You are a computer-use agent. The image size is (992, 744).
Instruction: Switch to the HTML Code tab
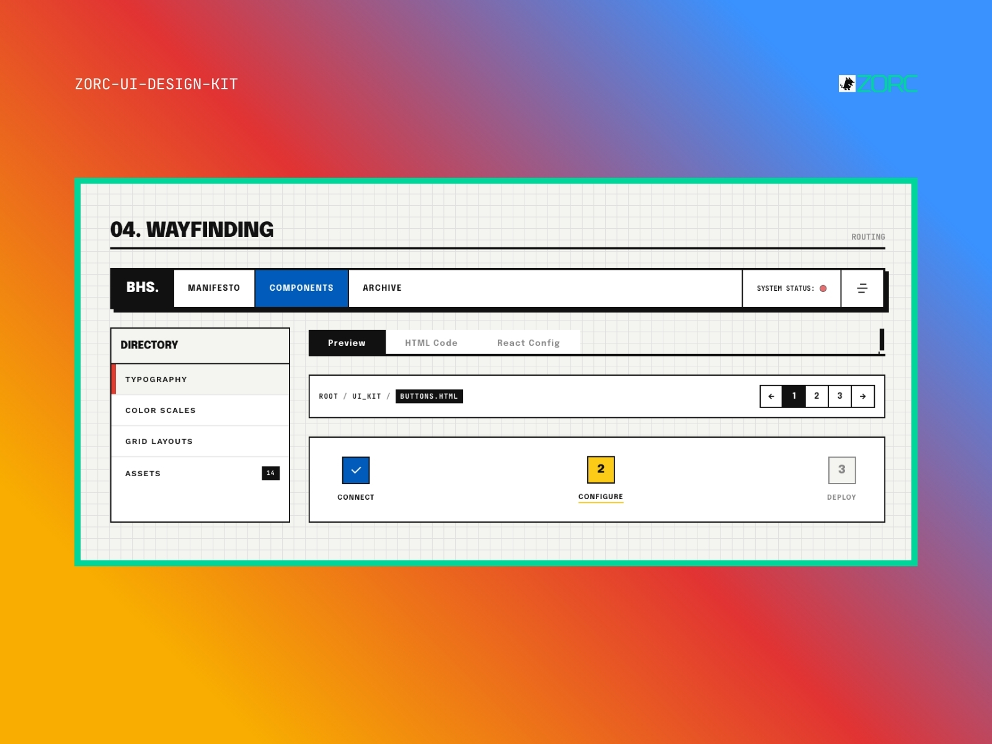coord(432,343)
